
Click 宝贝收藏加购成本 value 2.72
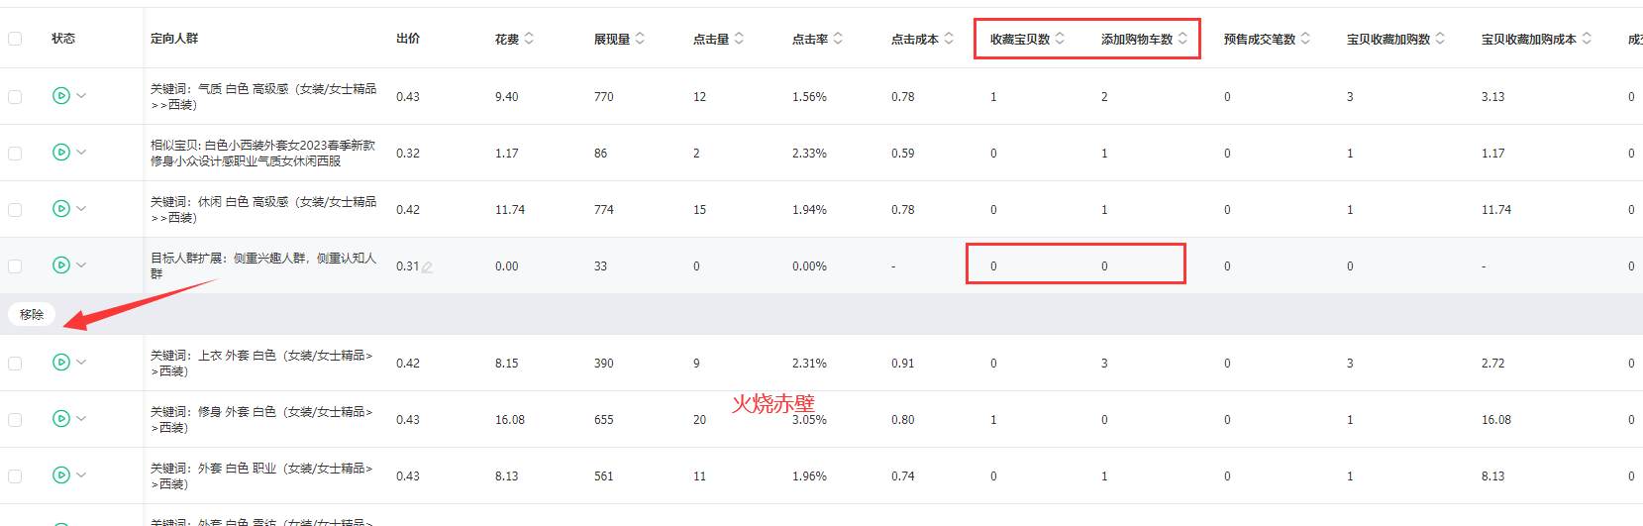[1493, 364]
